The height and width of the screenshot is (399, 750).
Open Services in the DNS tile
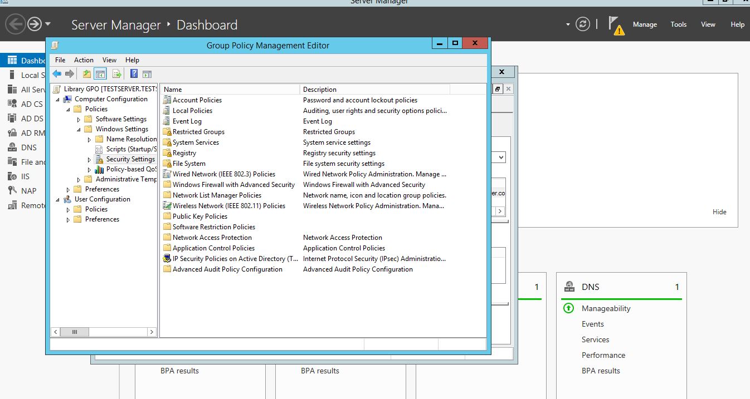[596, 339]
